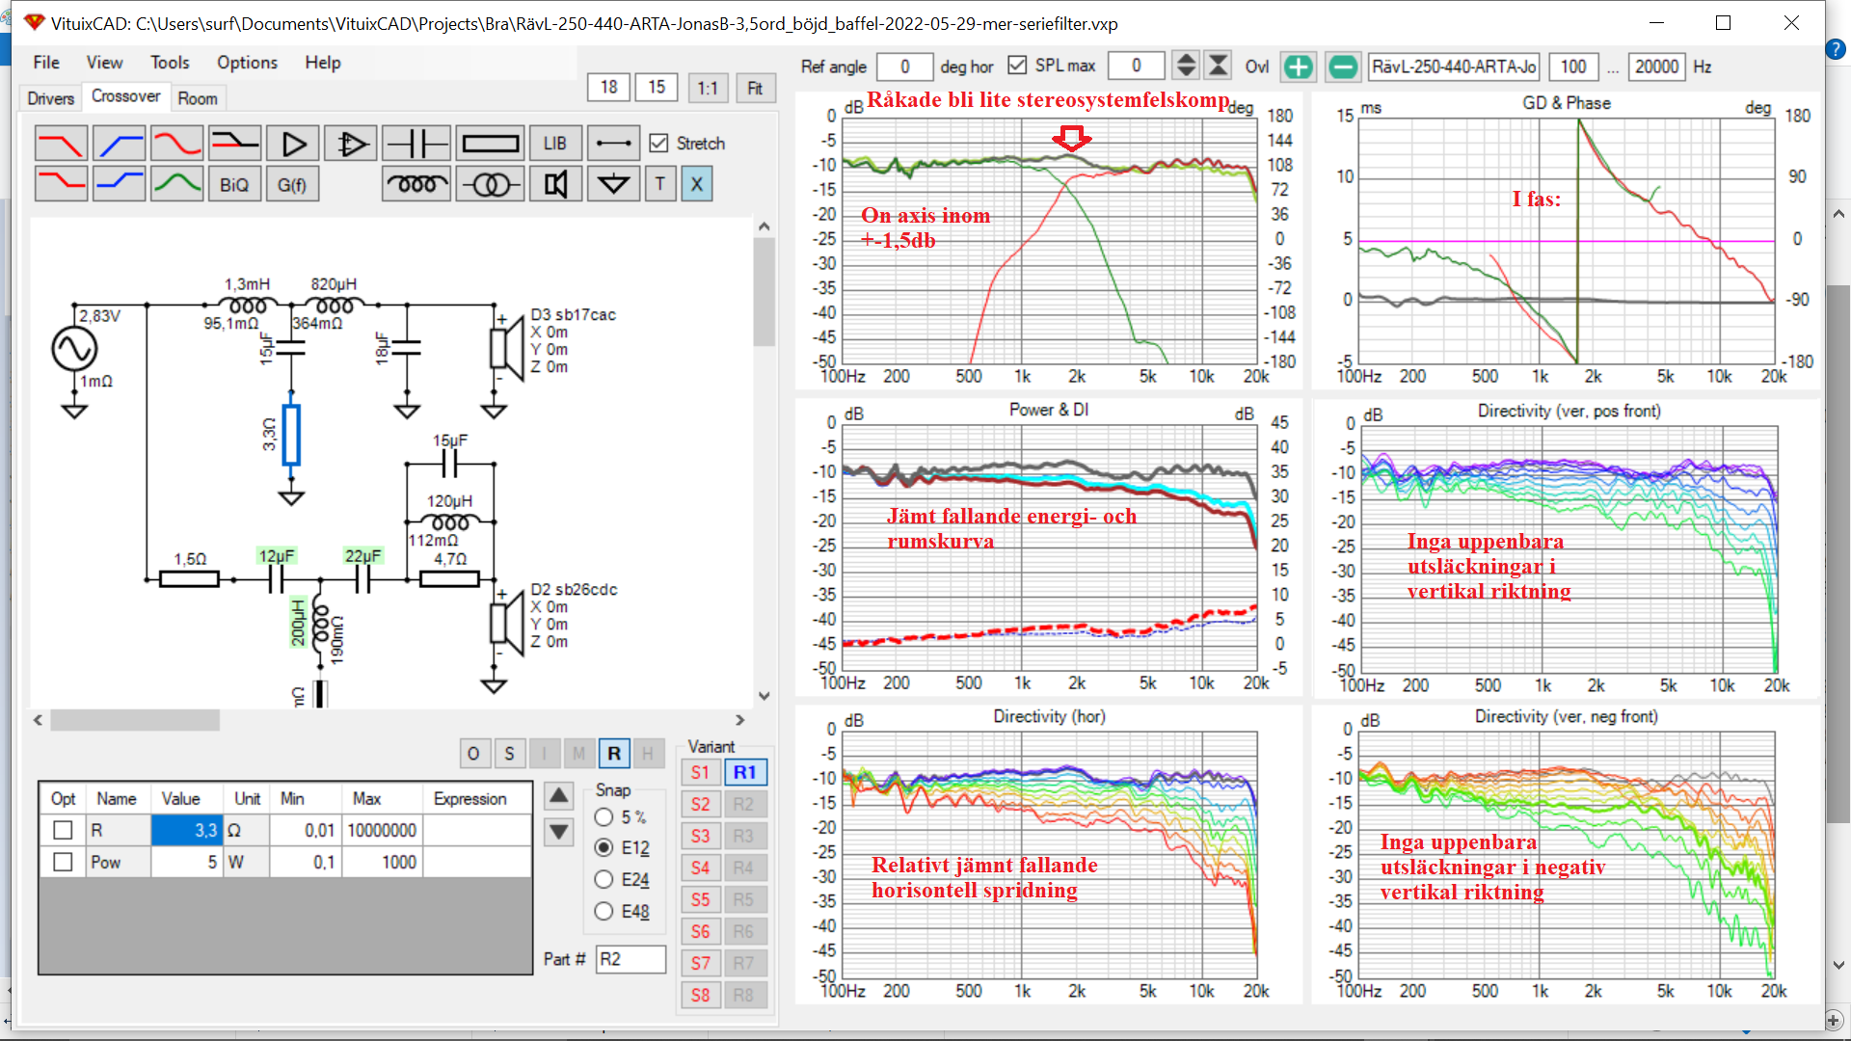Select the buffer amplifier triangle tool
Screen dimensions: 1851x1041
[x=293, y=145]
